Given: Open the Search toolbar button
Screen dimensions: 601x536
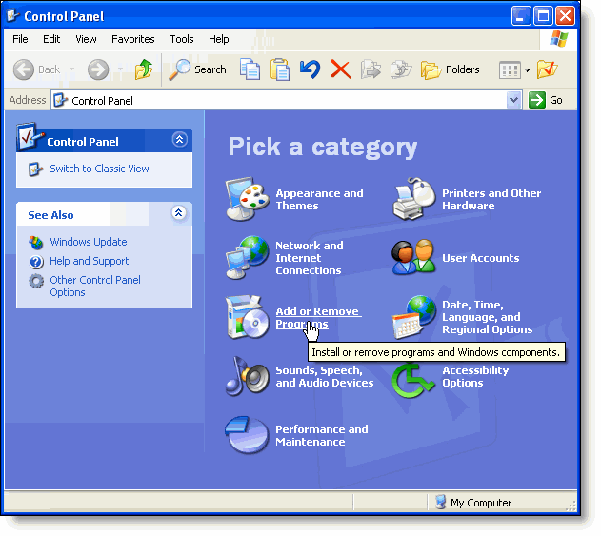Looking at the screenshot, I should (x=198, y=69).
